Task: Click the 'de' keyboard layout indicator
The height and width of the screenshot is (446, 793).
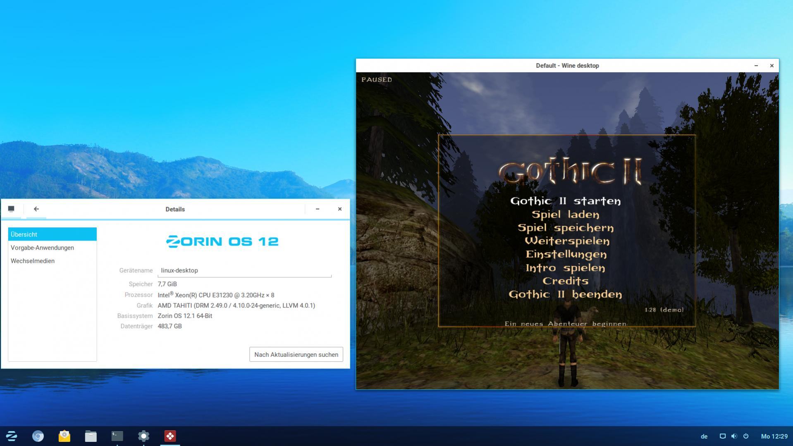Action: tap(704, 436)
